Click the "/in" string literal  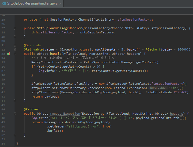(x=173, y=88)
